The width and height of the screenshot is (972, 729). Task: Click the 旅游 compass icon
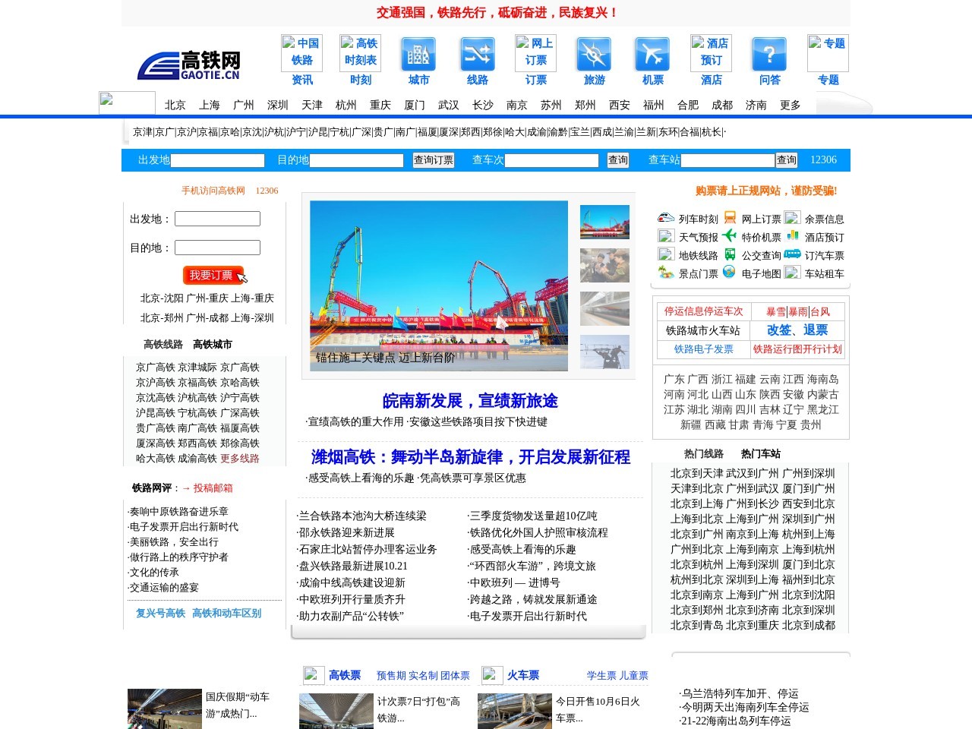pos(594,54)
